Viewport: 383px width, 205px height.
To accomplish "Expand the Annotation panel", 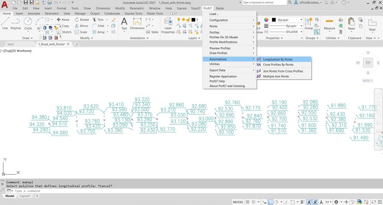I will 139,38.
